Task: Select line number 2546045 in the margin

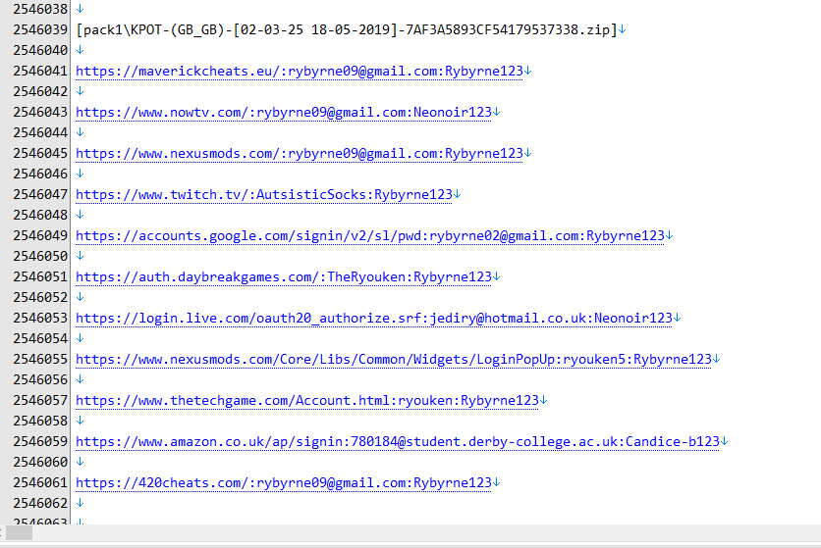Action: pos(40,154)
